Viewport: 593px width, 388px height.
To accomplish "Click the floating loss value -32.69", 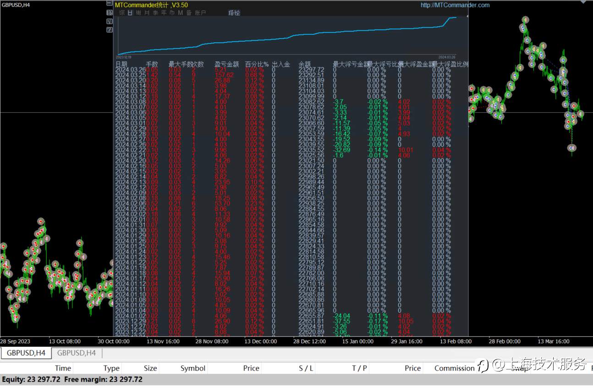I will pyautogui.click(x=341, y=150).
